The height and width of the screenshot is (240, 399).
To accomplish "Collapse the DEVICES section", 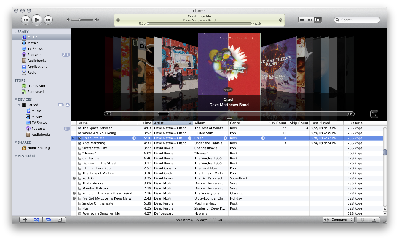I will click(16, 100).
